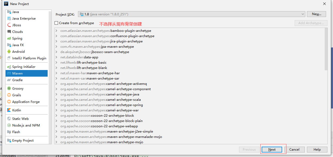This screenshot has width=333, height=157.
Task: Select maven-archetype-sar row
Action: pos(190,78)
